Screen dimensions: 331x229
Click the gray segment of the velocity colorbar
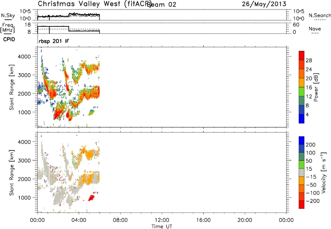302,173
